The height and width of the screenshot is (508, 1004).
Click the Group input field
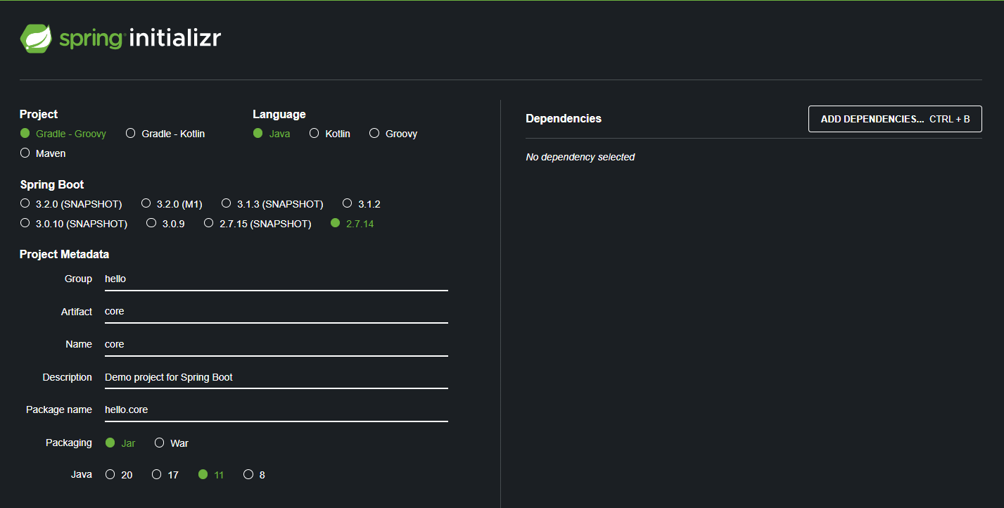[277, 279]
